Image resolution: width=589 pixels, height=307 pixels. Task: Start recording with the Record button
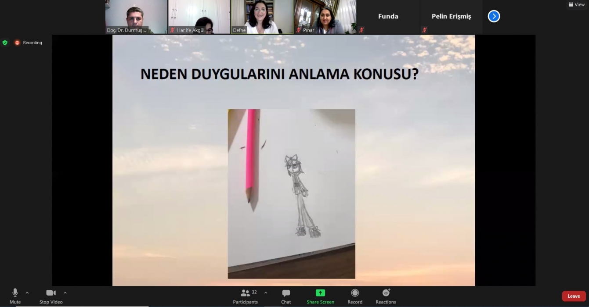click(355, 296)
